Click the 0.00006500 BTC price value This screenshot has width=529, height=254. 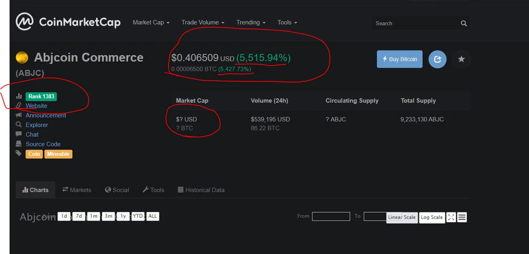[x=194, y=69]
